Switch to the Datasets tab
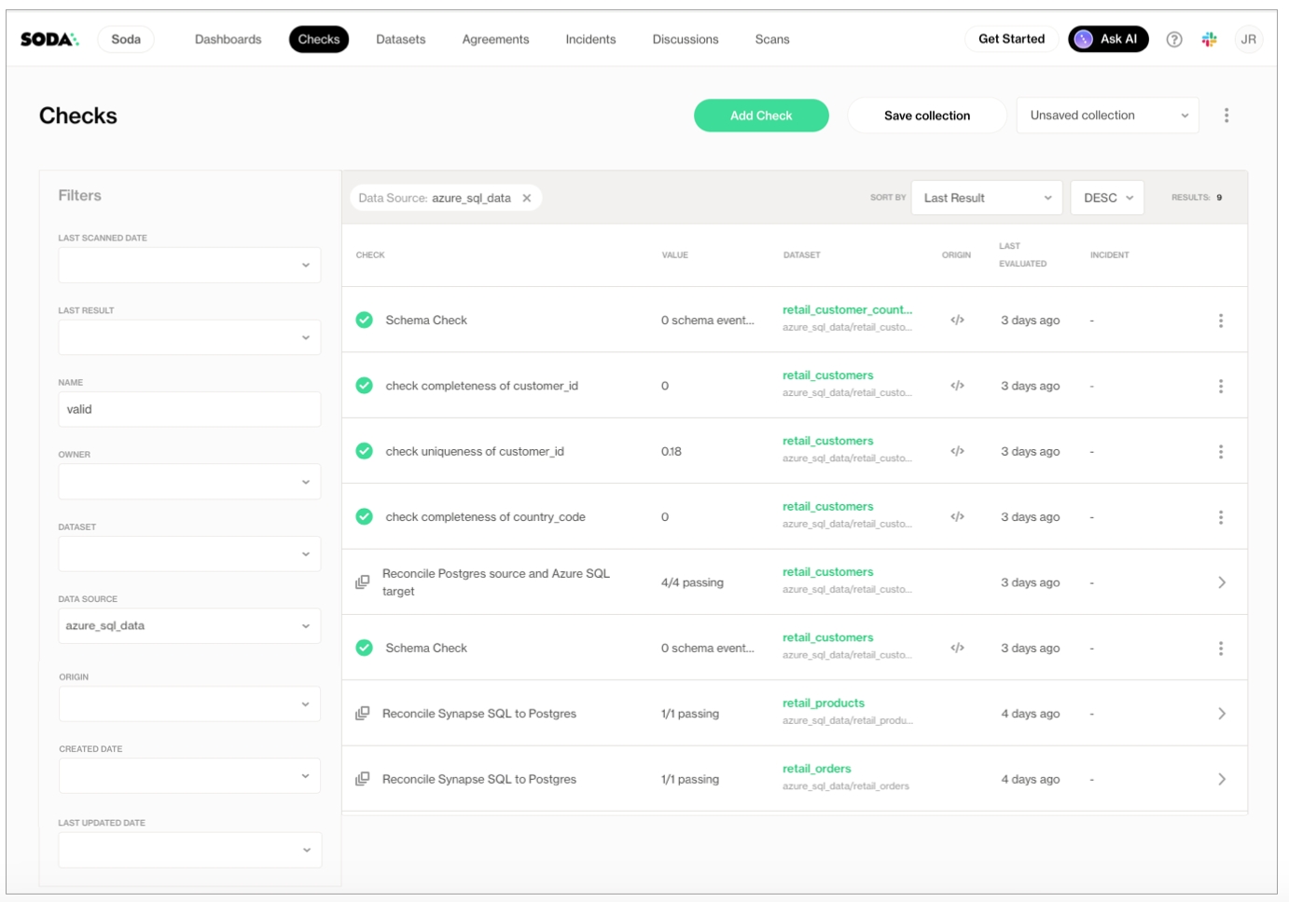Image resolution: width=1289 pixels, height=902 pixels. [x=400, y=39]
